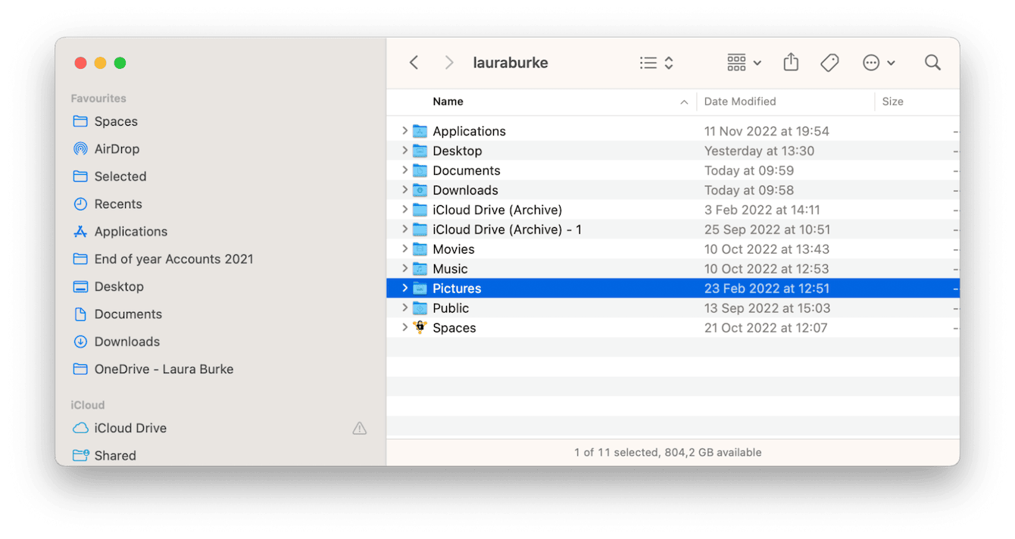The width and height of the screenshot is (1015, 539).
Task: Expand the Documents folder disclosure triangle
Action: pos(404,170)
